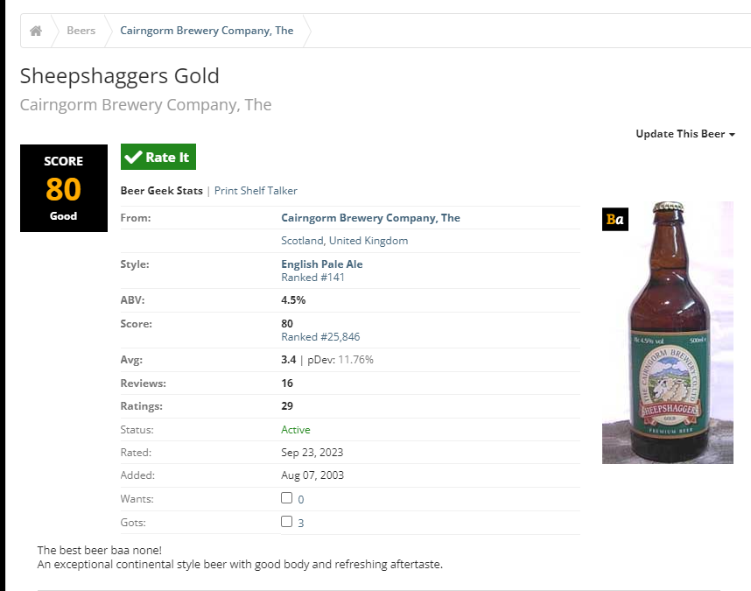Click the ABV value 4.5%
The image size is (751, 591).
[x=293, y=300]
